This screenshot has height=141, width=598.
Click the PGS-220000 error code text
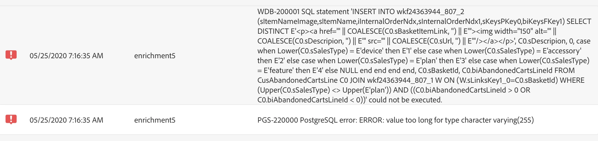(278, 120)
